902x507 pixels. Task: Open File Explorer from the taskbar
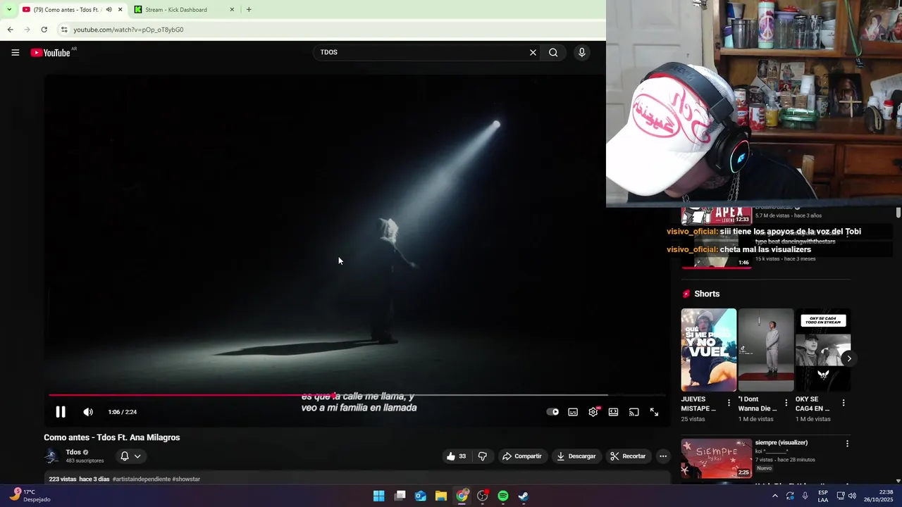(x=441, y=496)
